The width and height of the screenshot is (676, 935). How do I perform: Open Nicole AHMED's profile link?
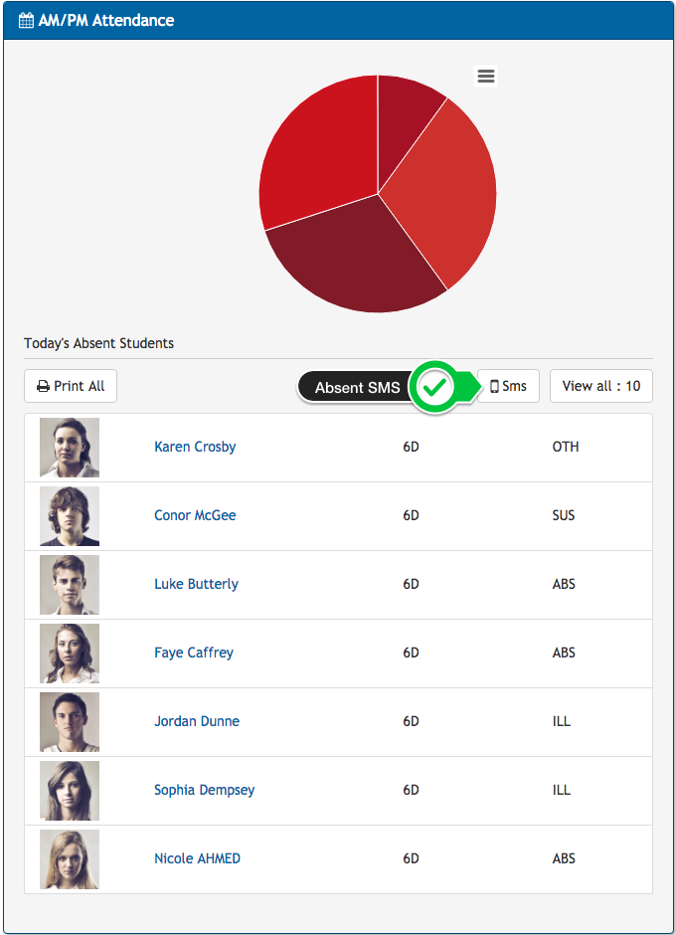click(197, 858)
